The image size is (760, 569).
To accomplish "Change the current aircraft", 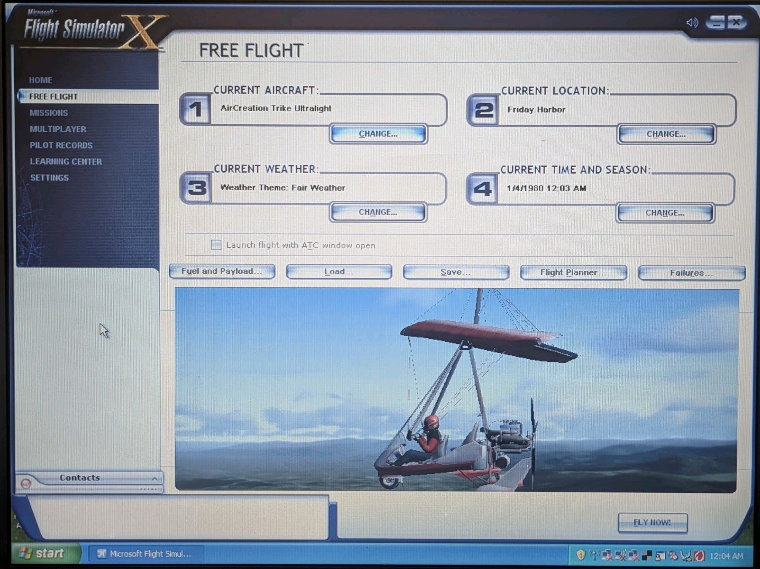I will tap(378, 134).
